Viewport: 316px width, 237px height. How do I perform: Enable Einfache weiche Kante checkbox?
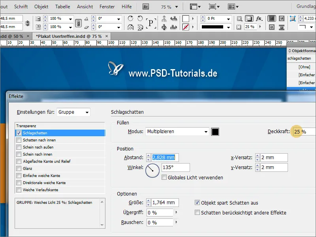(x=19, y=175)
